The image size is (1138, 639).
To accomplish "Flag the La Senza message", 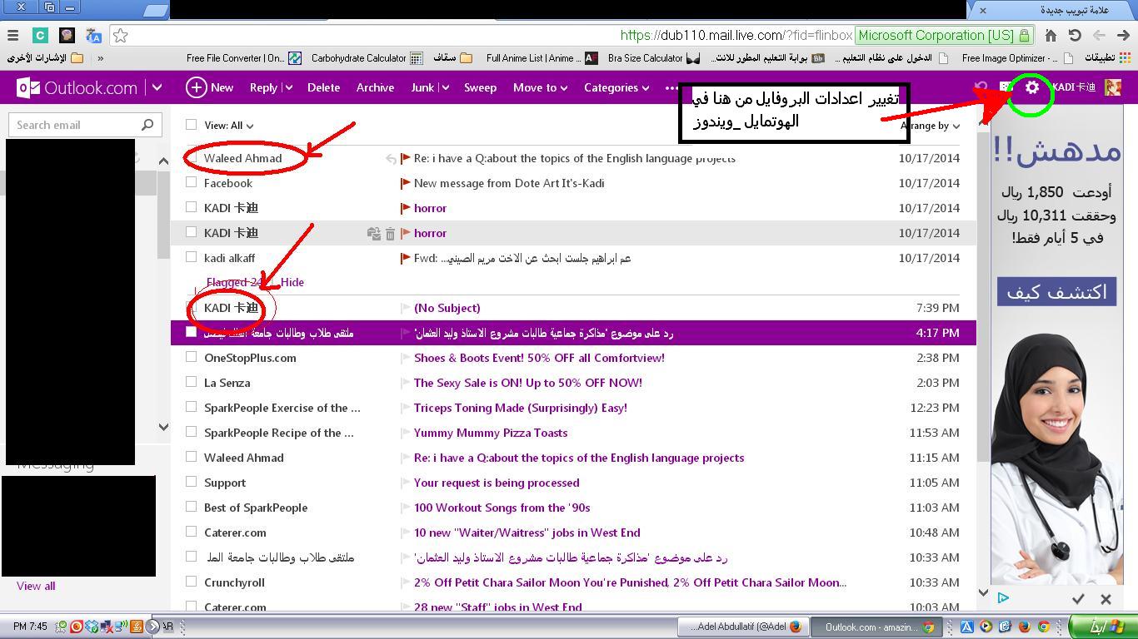I will (406, 383).
